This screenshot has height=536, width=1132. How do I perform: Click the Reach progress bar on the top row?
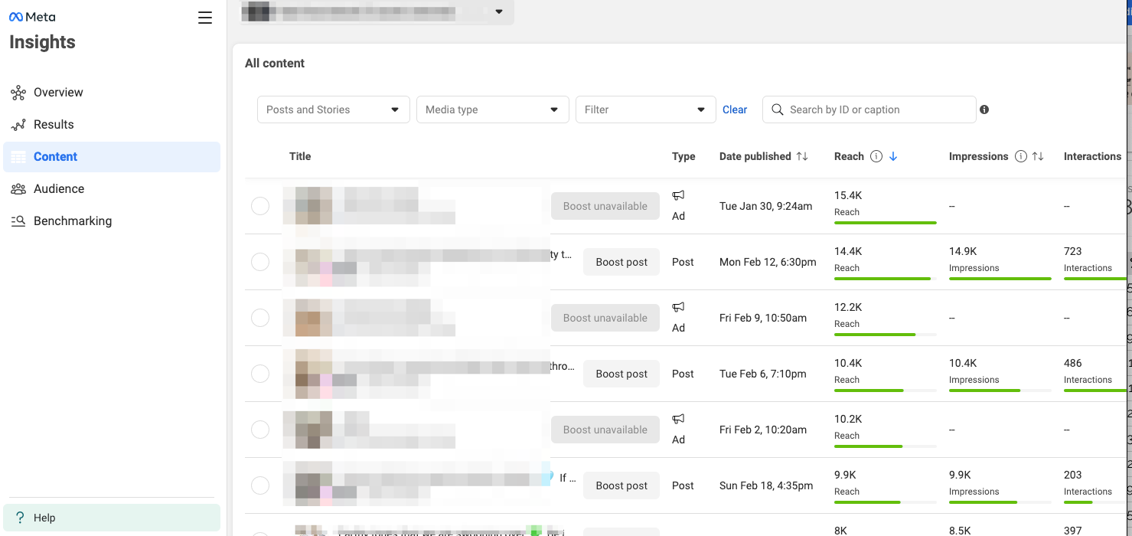[x=885, y=222]
